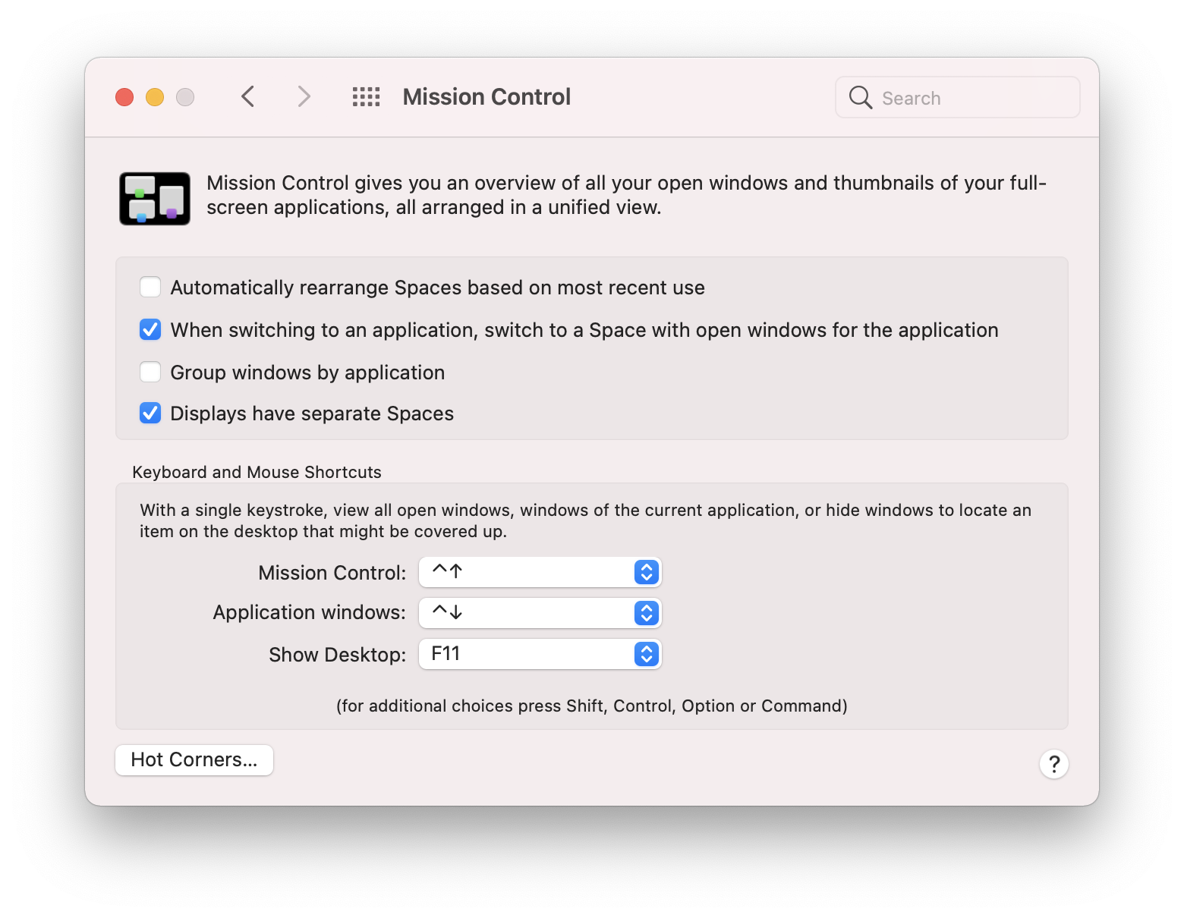Expand the Application windows shortcut dropdown
1184x918 pixels.
point(540,613)
